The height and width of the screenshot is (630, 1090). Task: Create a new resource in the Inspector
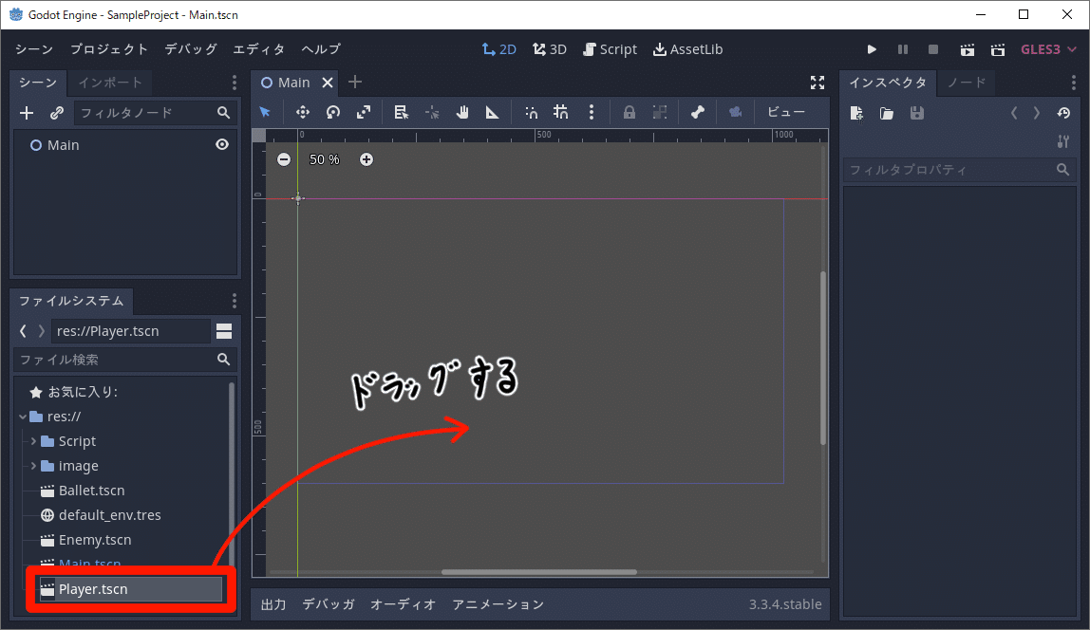tap(855, 113)
